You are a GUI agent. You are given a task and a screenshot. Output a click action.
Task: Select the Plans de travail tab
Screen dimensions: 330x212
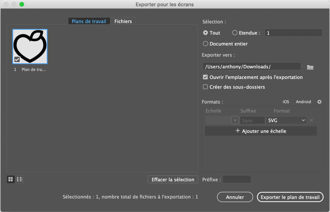pyautogui.click(x=89, y=21)
